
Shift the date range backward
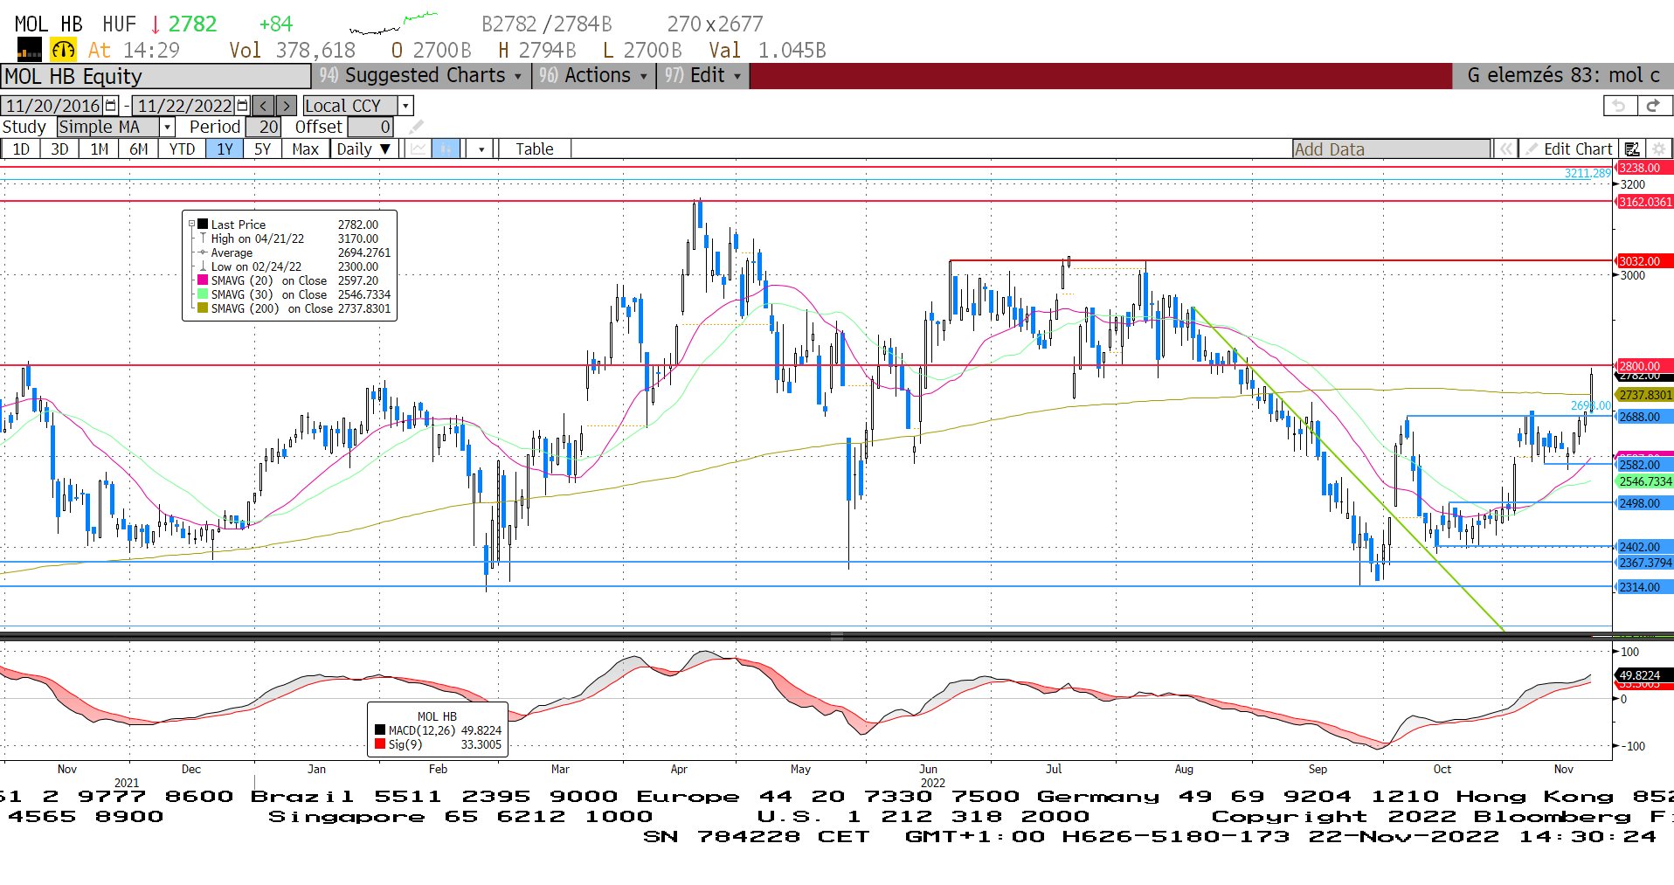[263, 106]
